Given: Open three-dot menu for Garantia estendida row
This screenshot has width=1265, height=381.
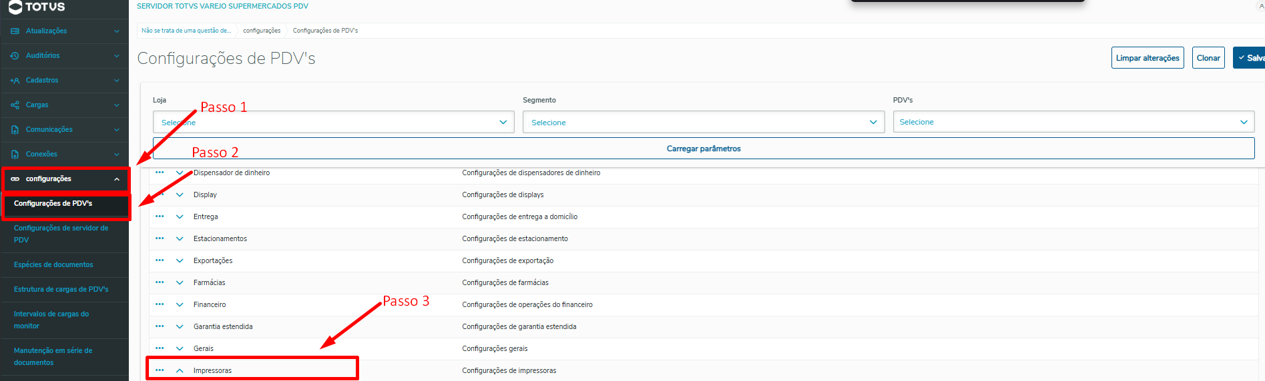Looking at the screenshot, I should pos(160,326).
